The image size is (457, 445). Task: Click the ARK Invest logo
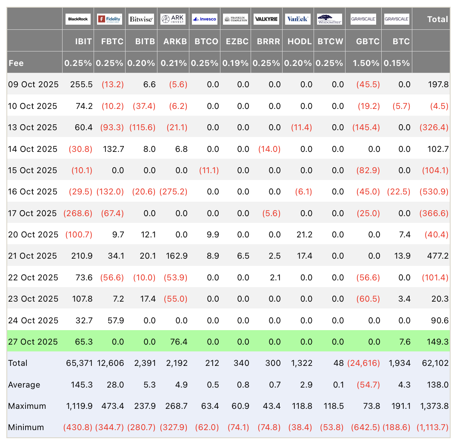coord(173,19)
